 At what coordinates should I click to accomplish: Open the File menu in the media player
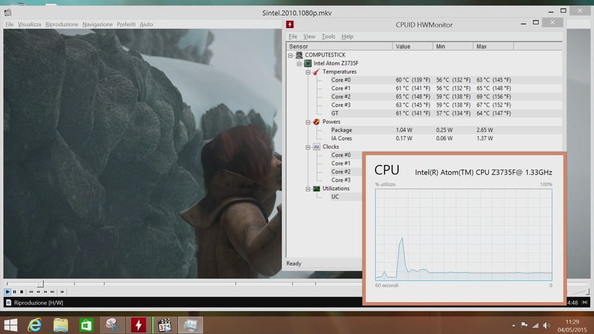(x=10, y=24)
